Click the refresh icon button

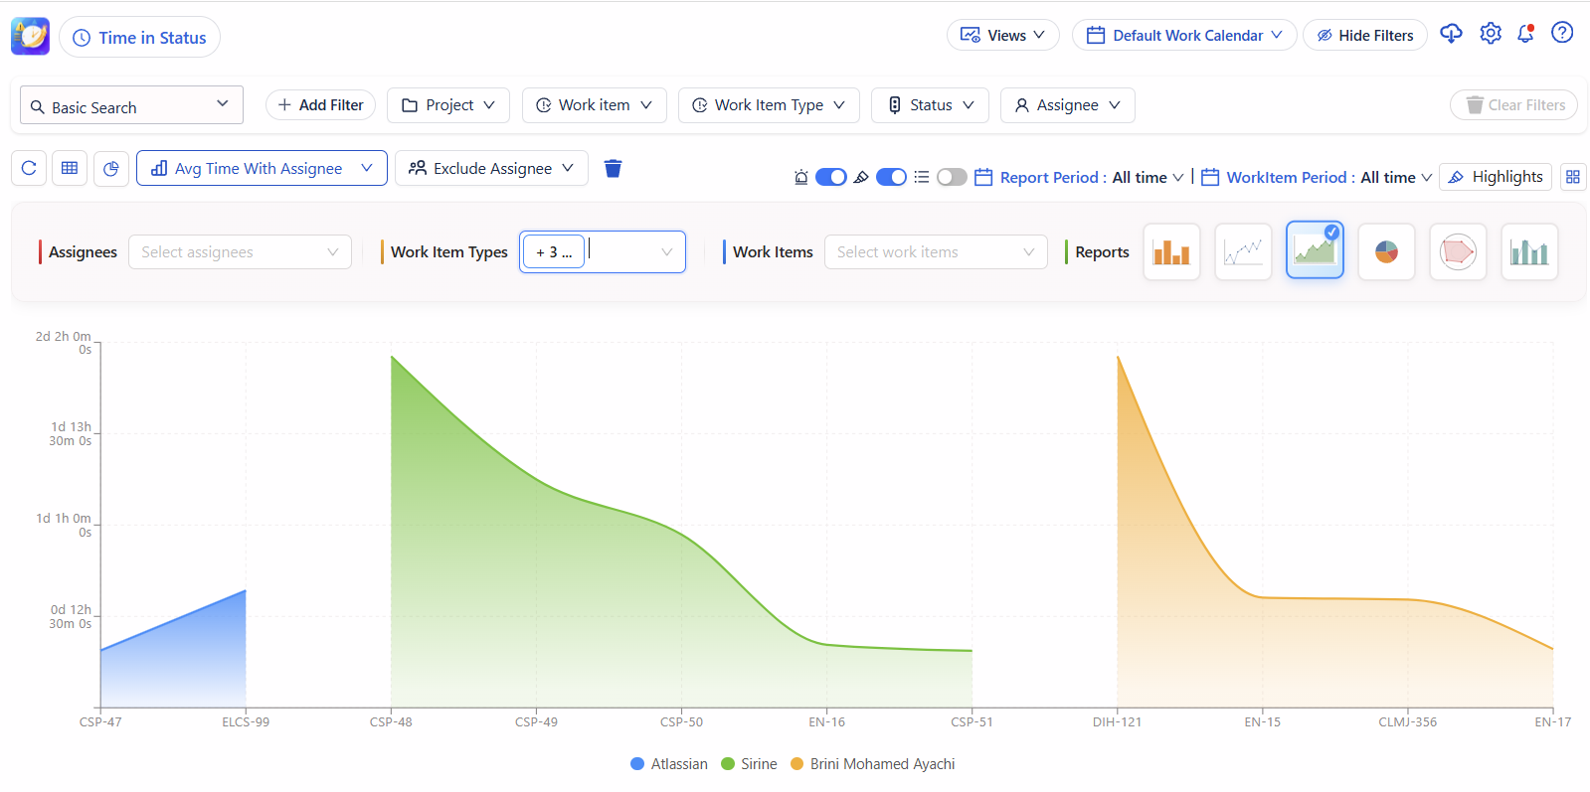click(x=29, y=169)
